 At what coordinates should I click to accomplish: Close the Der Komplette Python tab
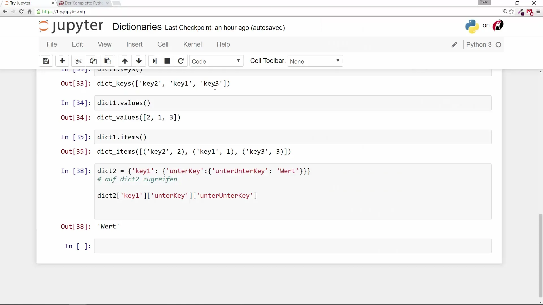[x=107, y=3]
